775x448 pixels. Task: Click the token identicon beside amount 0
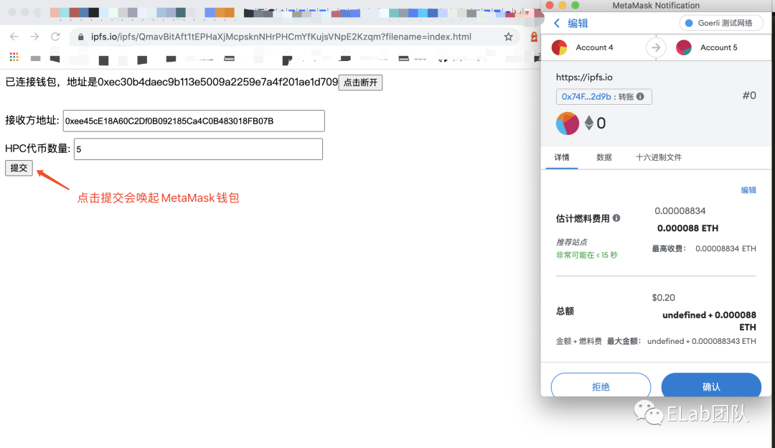point(568,123)
